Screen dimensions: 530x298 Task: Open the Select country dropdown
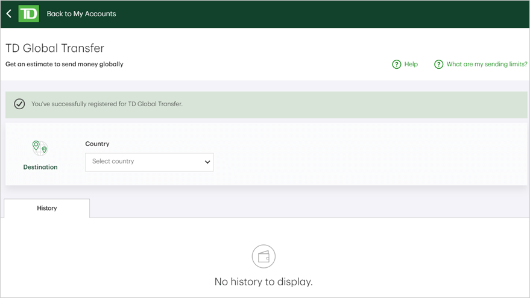coord(149,162)
